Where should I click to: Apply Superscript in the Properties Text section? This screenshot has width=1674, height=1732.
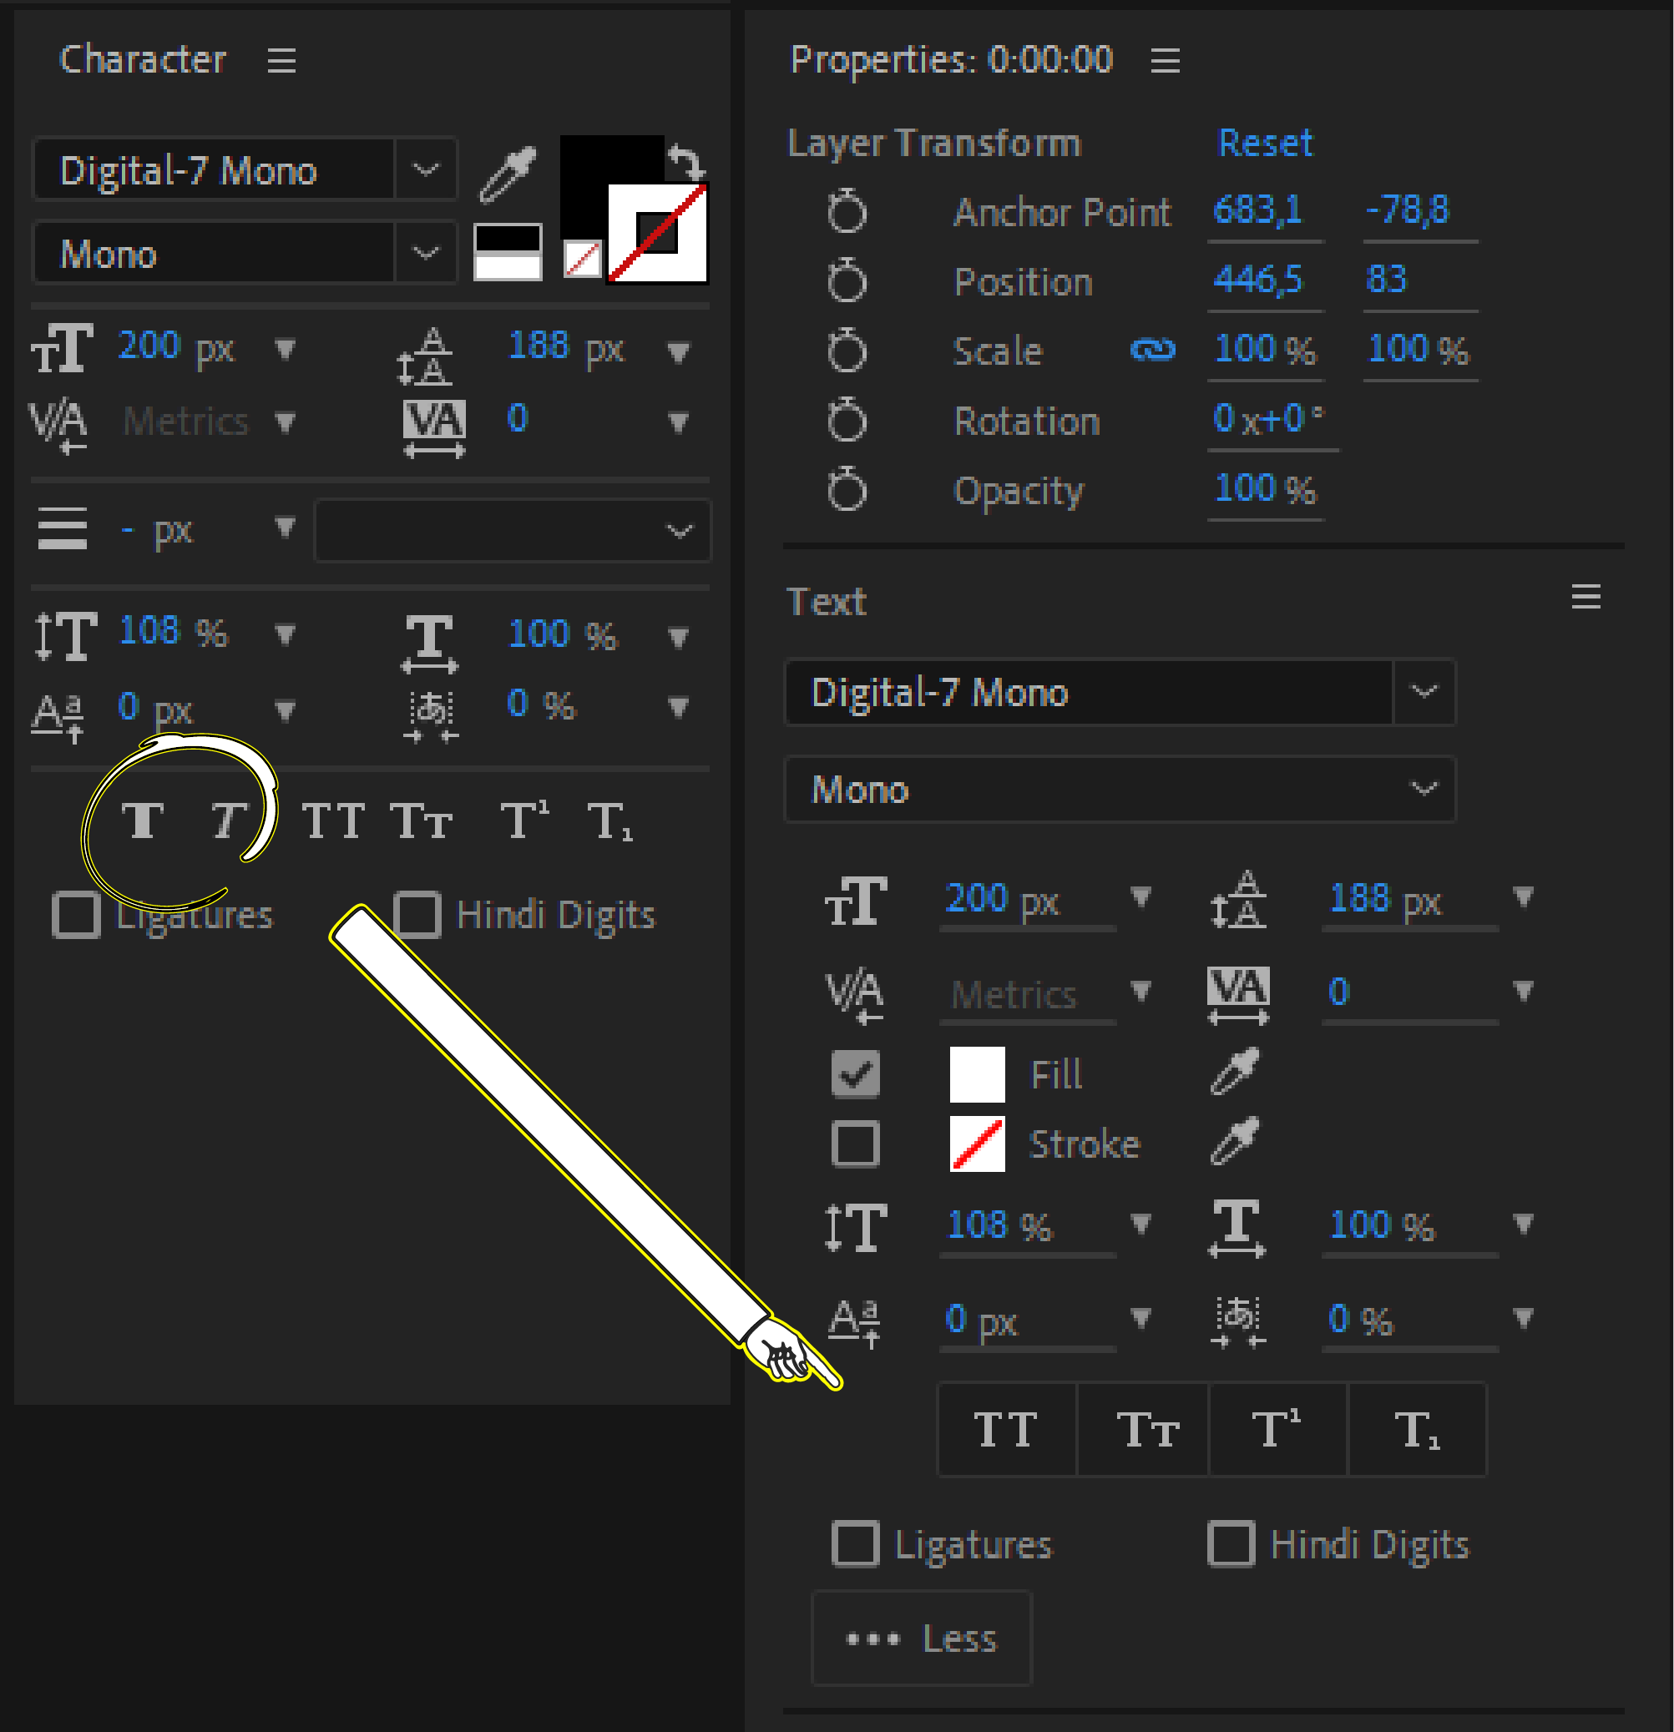tap(1279, 1430)
